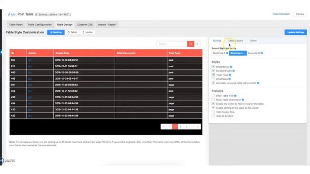Sort by Create Date column header
This screenshot has width=310, height=174.
[x=84, y=53]
